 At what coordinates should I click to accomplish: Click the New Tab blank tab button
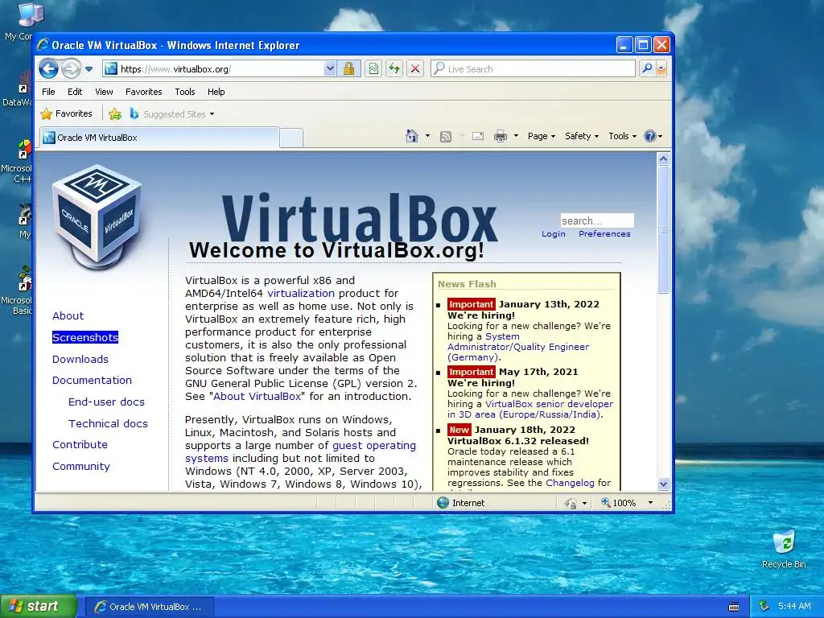290,138
